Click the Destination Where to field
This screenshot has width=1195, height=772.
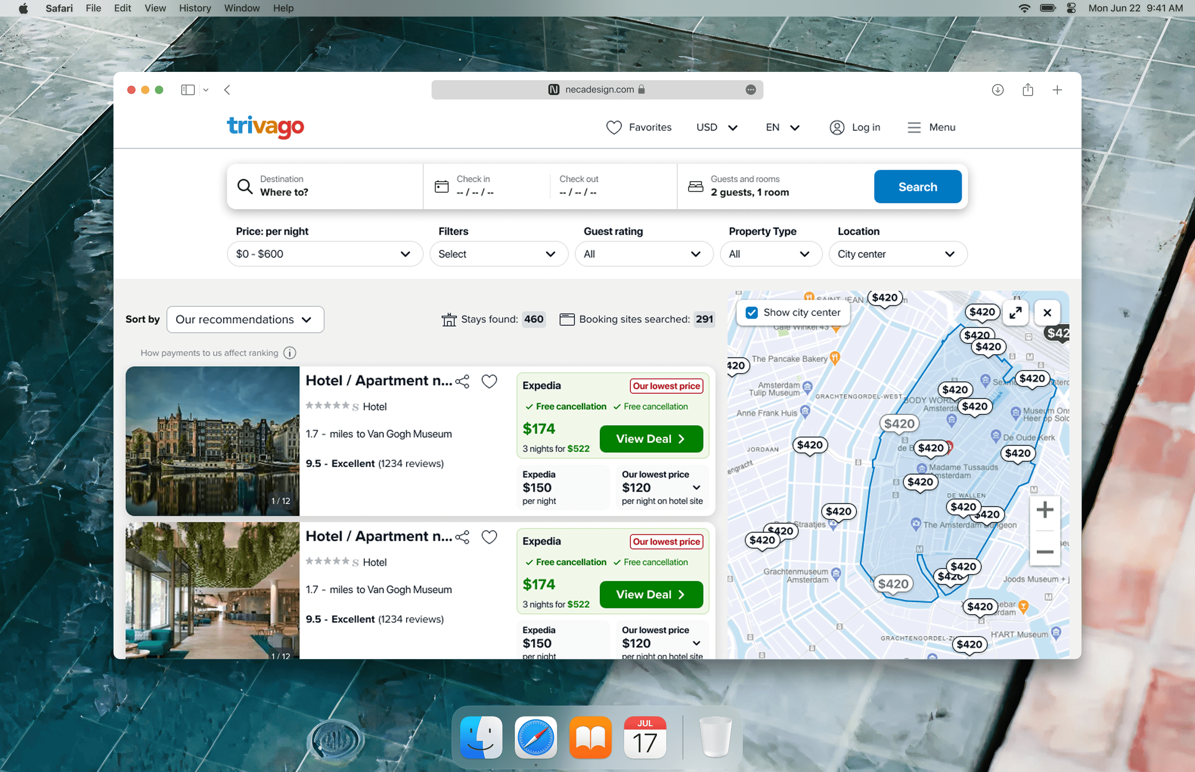(324, 187)
